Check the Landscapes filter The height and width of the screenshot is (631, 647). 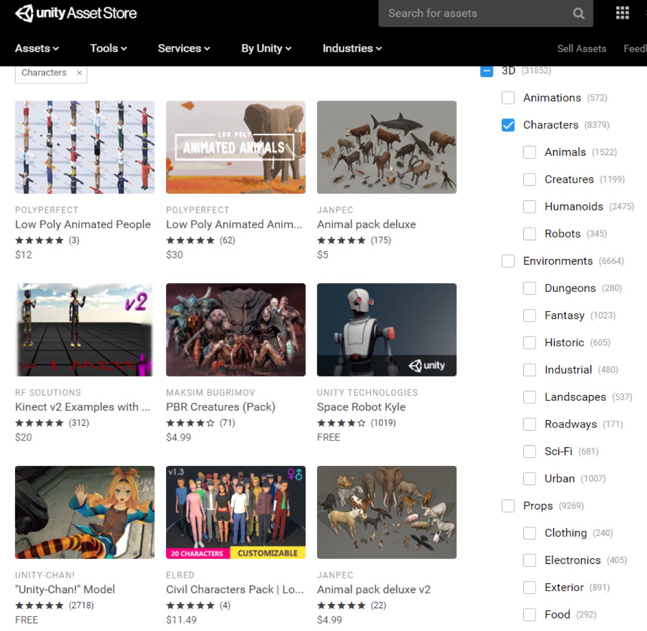tap(529, 397)
